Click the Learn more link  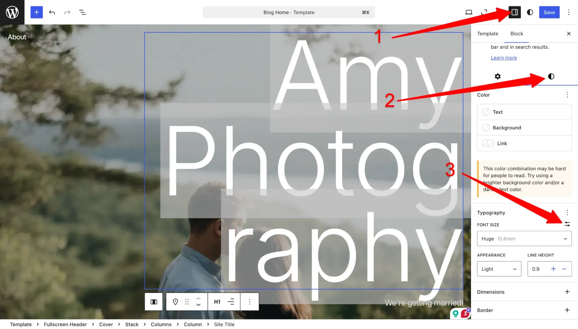(x=504, y=57)
